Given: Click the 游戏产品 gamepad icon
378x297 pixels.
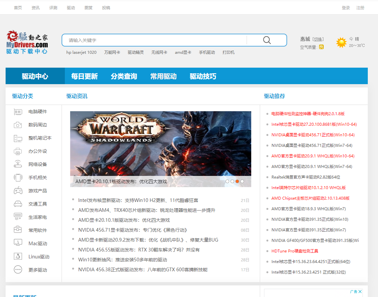Looking at the screenshot, I should tap(18, 190).
